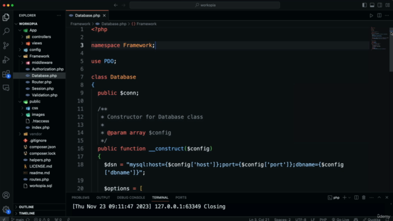The height and width of the screenshot is (221, 393).
Task: Open the Extensions view
Action: point(6,74)
